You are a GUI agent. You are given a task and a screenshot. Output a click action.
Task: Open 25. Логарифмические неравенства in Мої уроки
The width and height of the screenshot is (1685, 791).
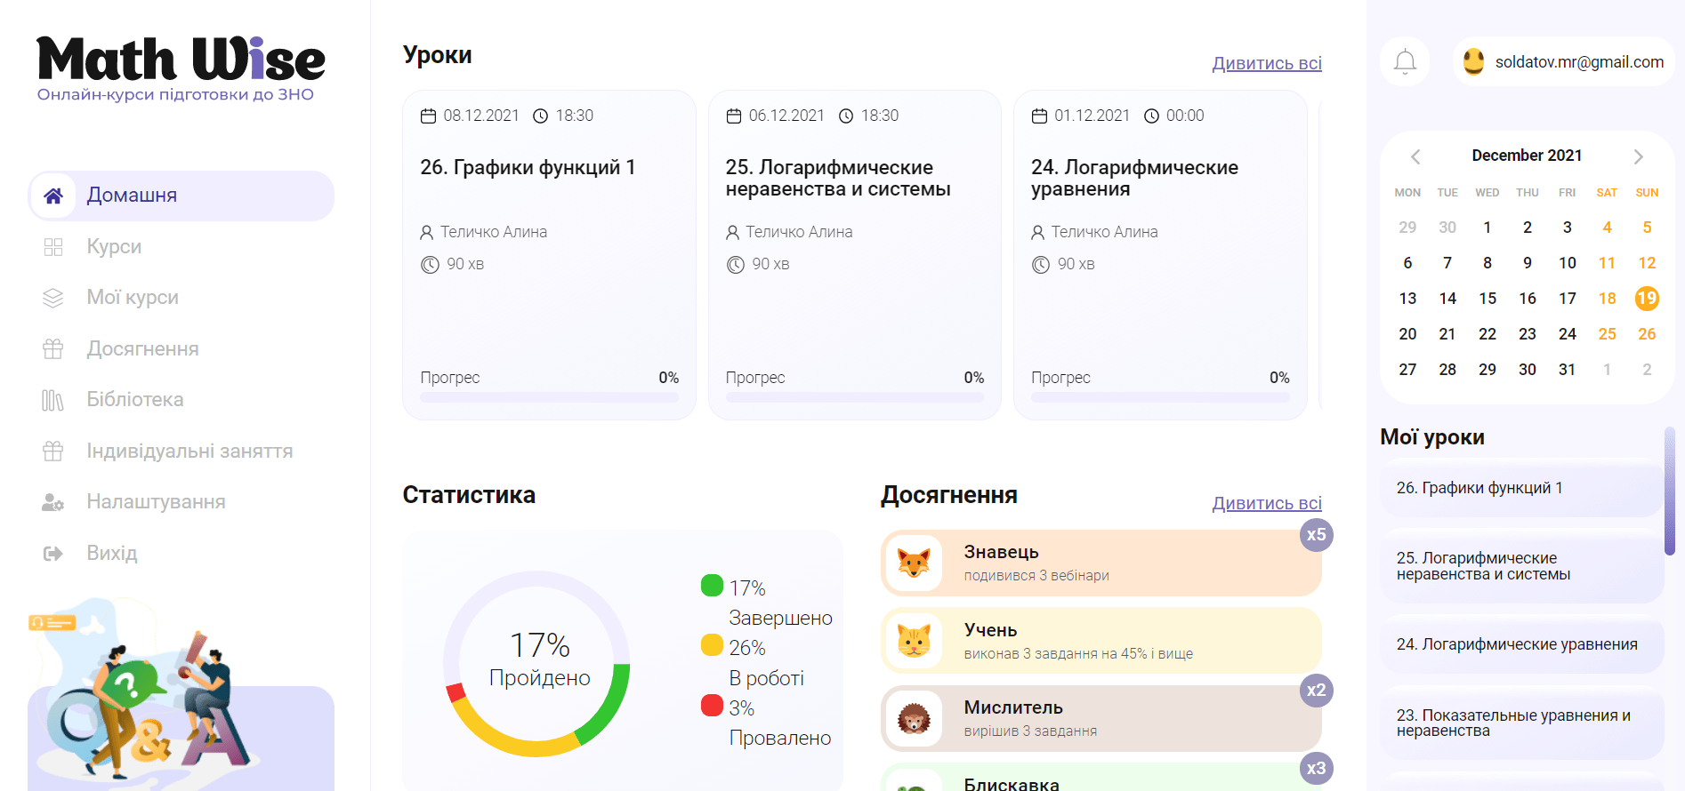(1521, 566)
